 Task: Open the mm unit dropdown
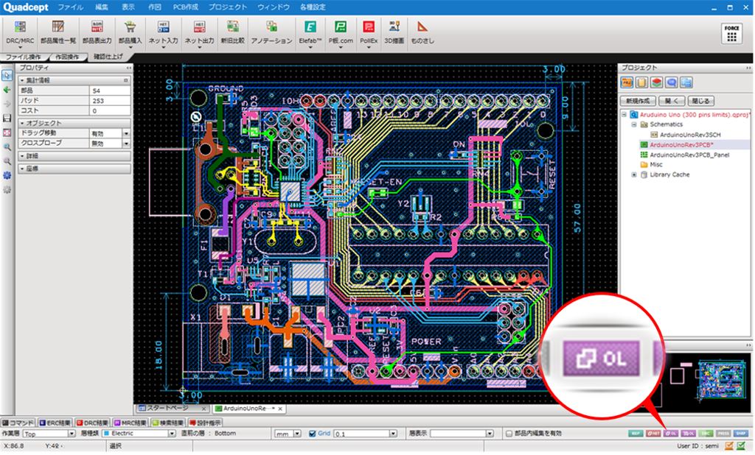[x=288, y=434]
